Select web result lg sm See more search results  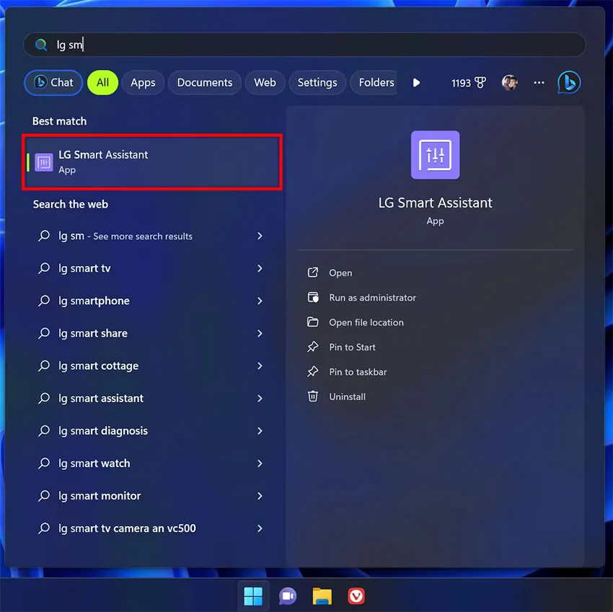pyautogui.click(x=152, y=236)
